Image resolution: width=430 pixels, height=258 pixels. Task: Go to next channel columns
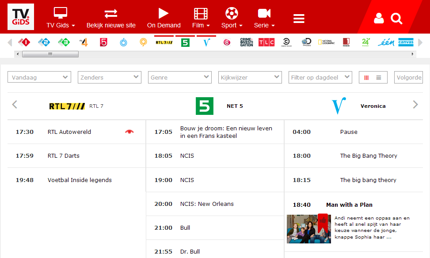coord(415,104)
